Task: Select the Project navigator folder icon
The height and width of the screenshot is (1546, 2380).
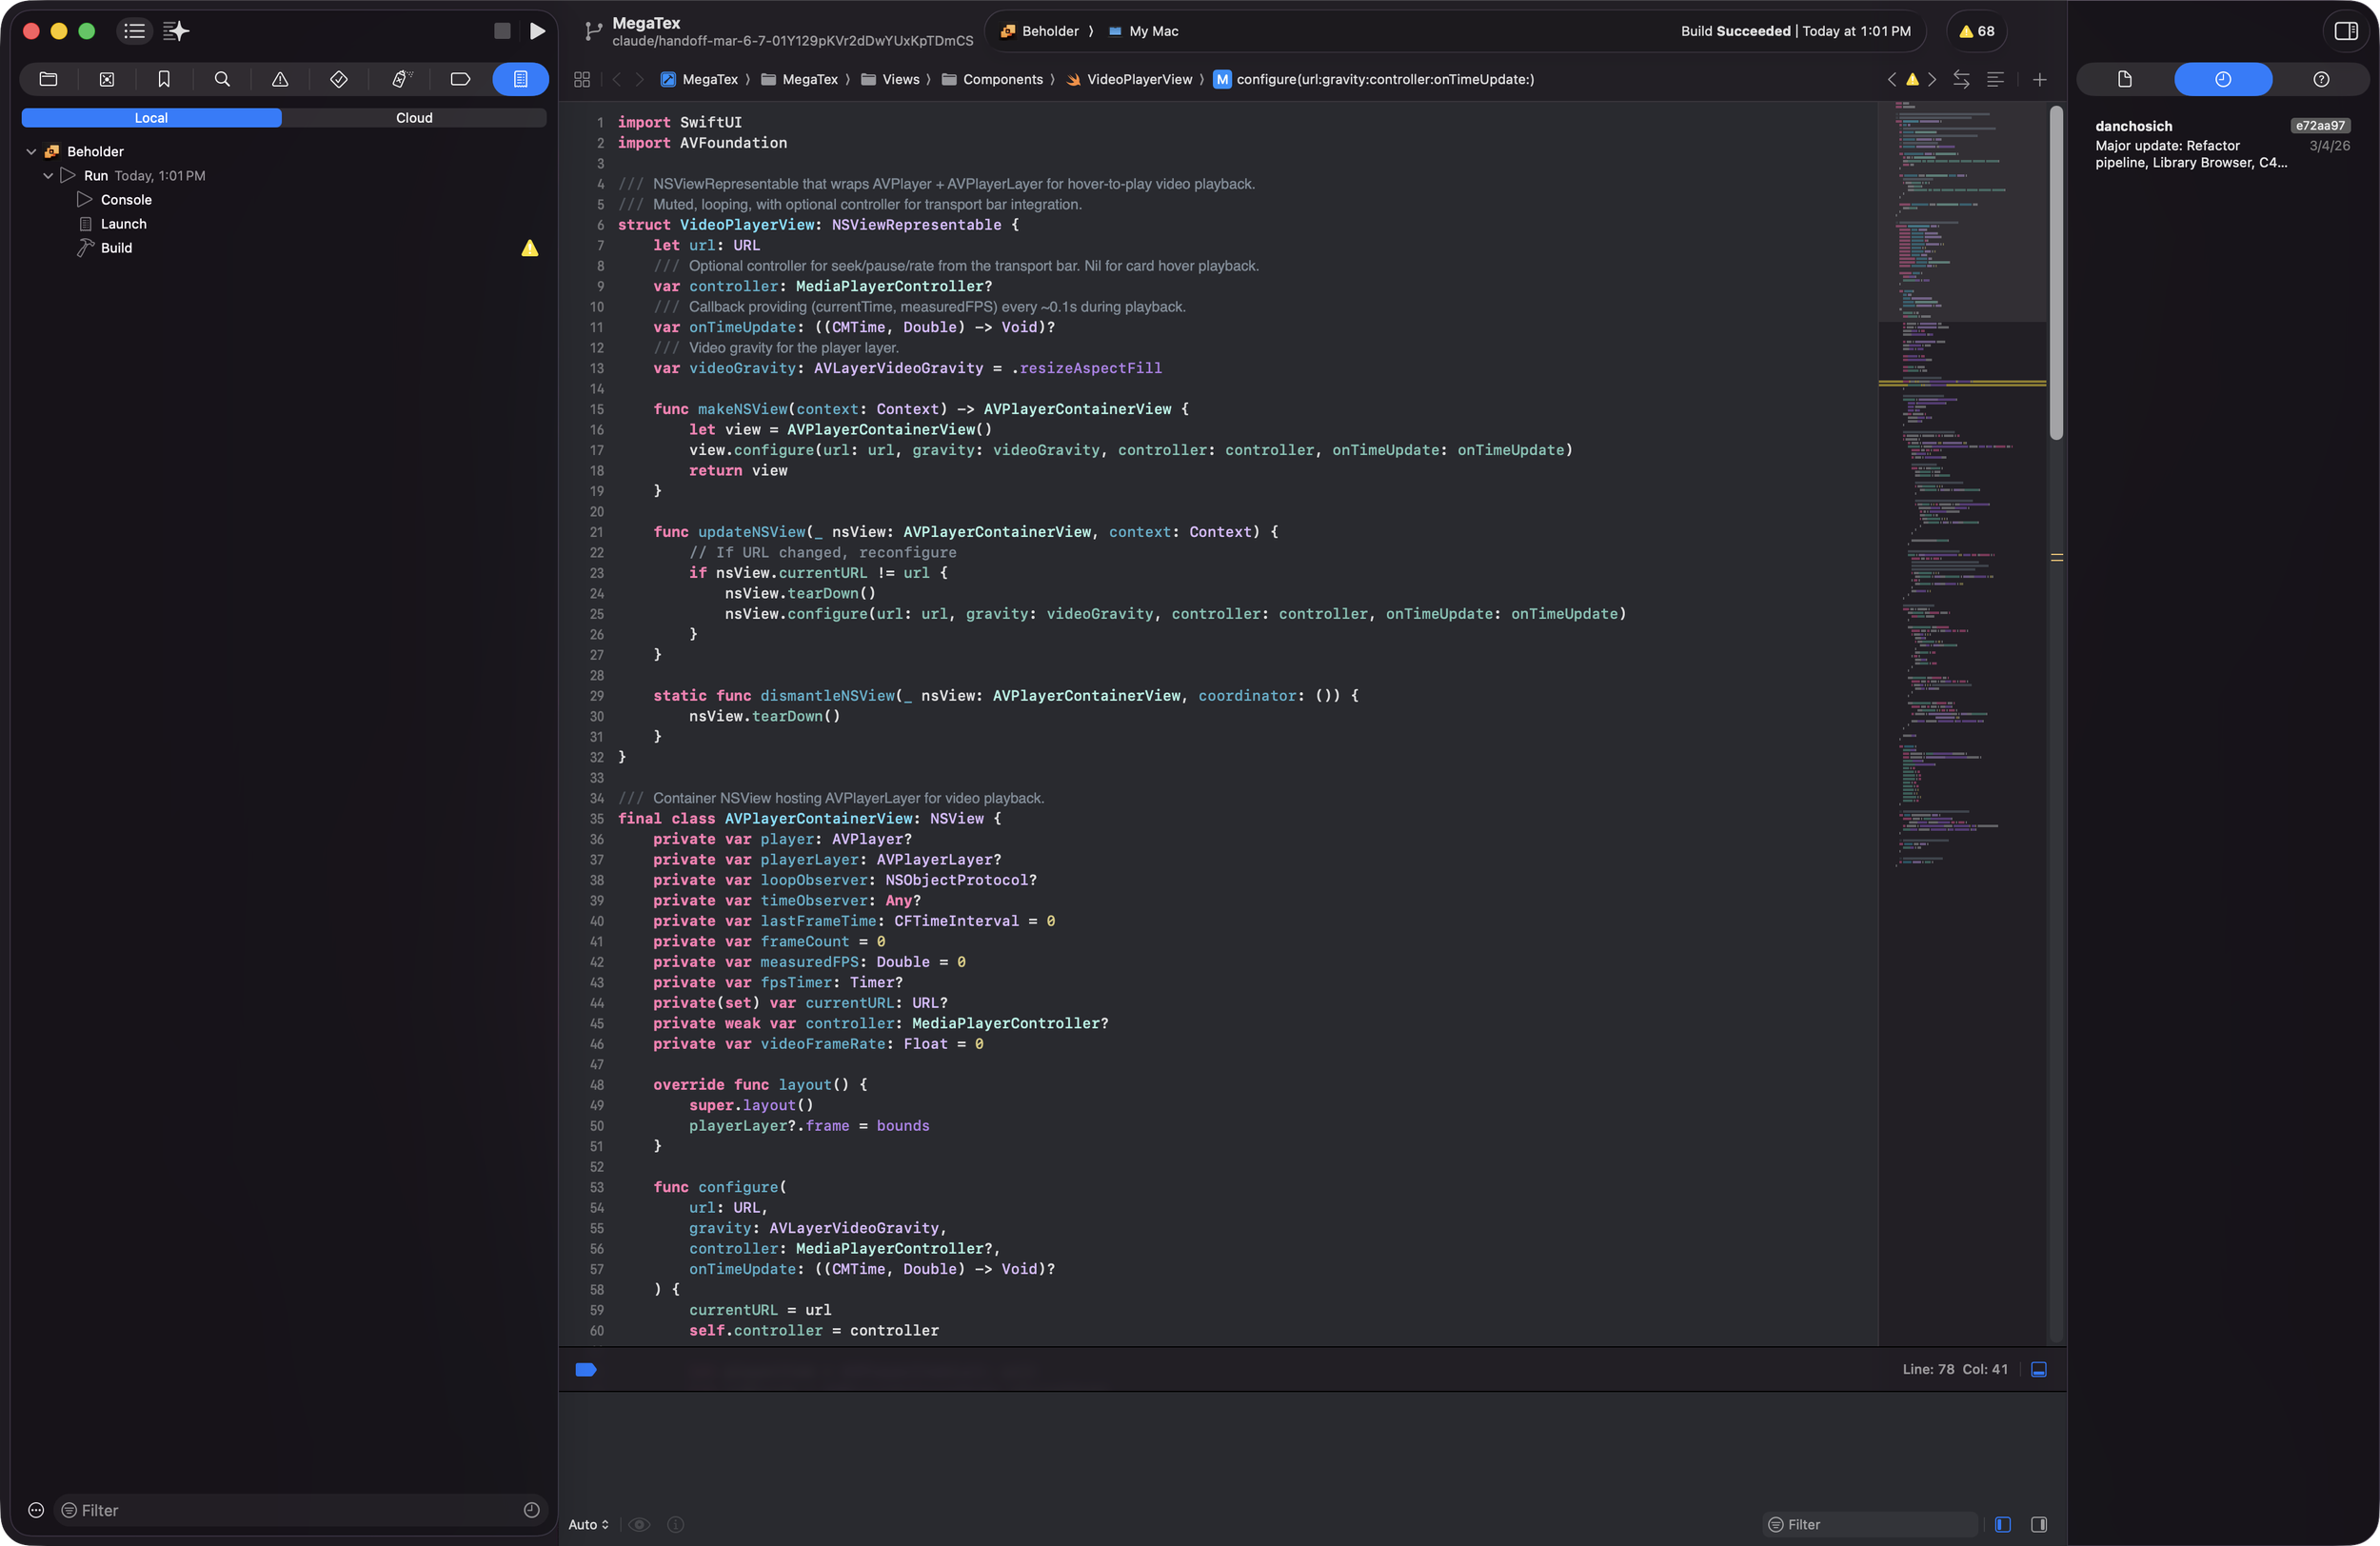Action: (x=48, y=79)
